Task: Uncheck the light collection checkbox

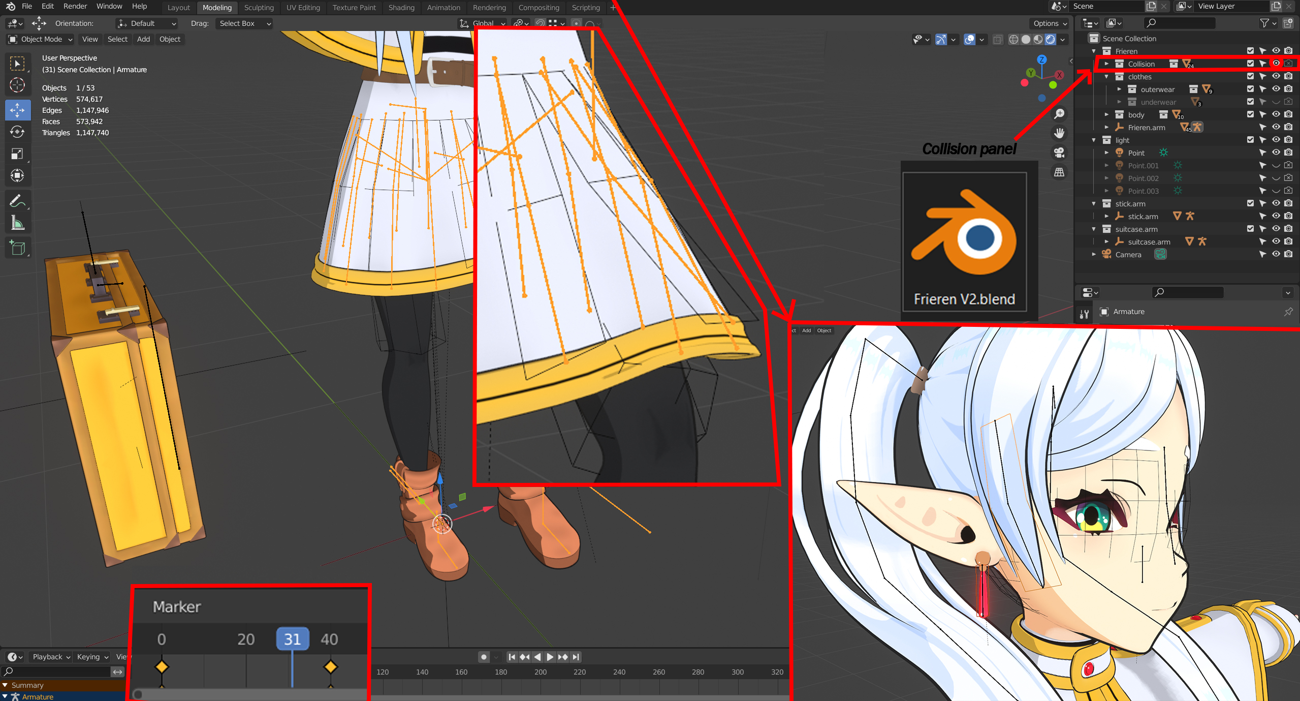Action: pyautogui.click(x=1250, y=140)
